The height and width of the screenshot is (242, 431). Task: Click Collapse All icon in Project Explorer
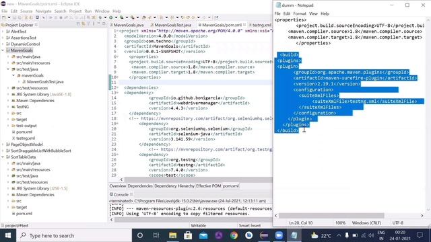[x=78, y=24]
